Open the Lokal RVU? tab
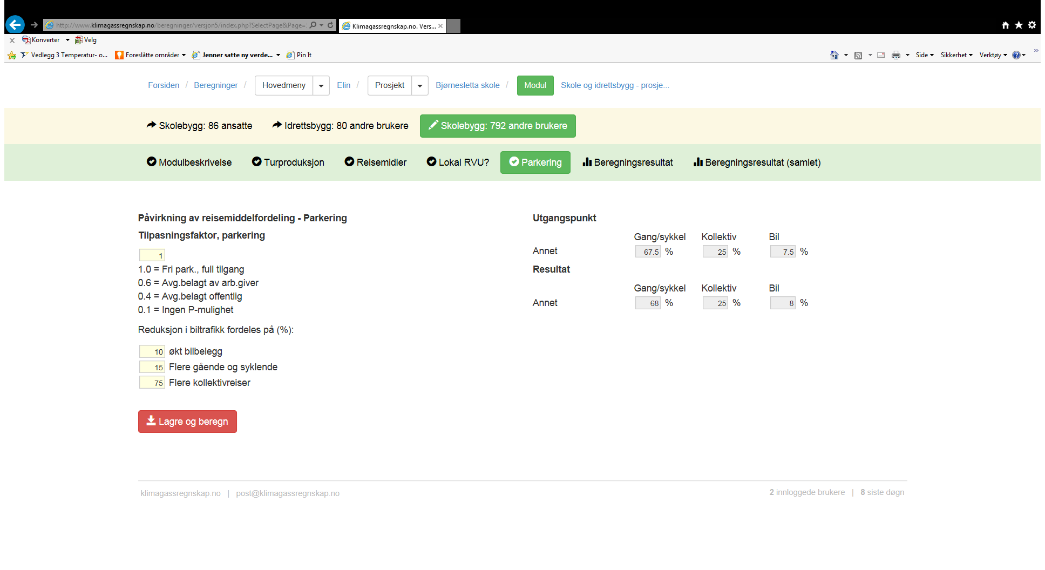The width and height of the screenshot is (1045, 570). 458,162
